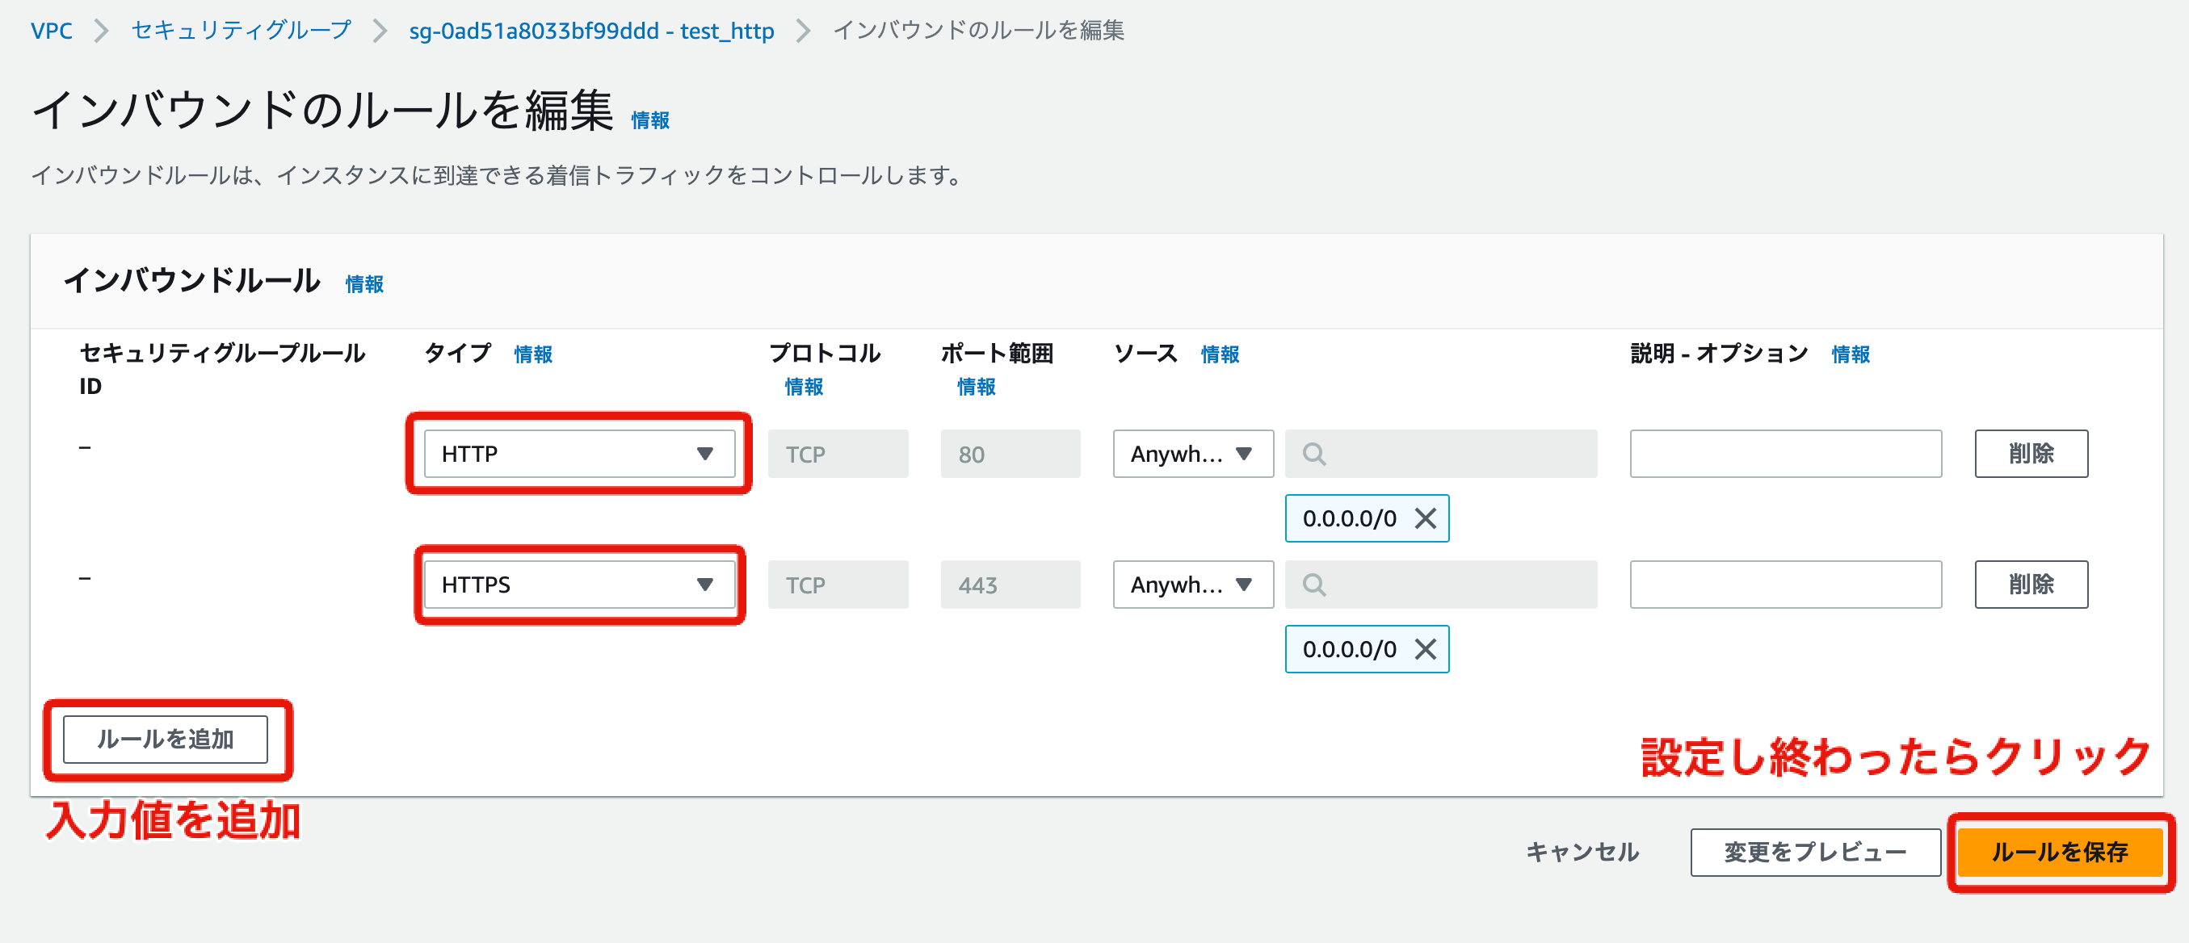The image size is (2189, 943).
Task: Click the description field of the HTTPS rule
Action: [x=1784, y=585]
